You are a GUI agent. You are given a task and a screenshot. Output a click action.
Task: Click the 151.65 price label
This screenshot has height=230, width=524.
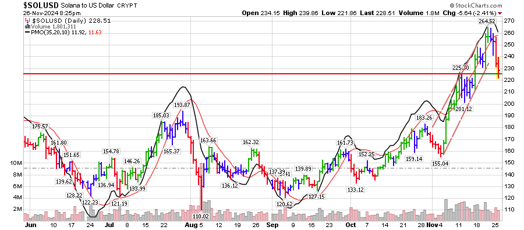72,154
